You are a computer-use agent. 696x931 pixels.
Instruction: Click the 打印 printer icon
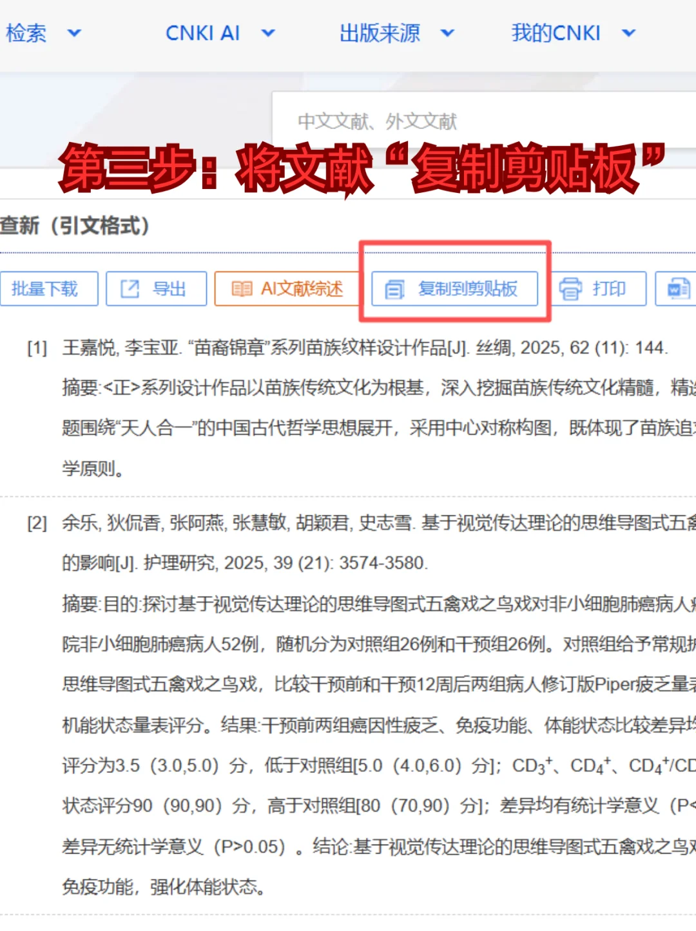tap(570, 289)
